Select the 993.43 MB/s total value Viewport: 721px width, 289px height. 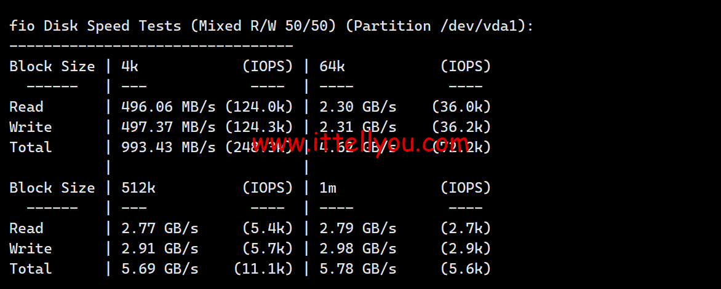click(169, 147)
